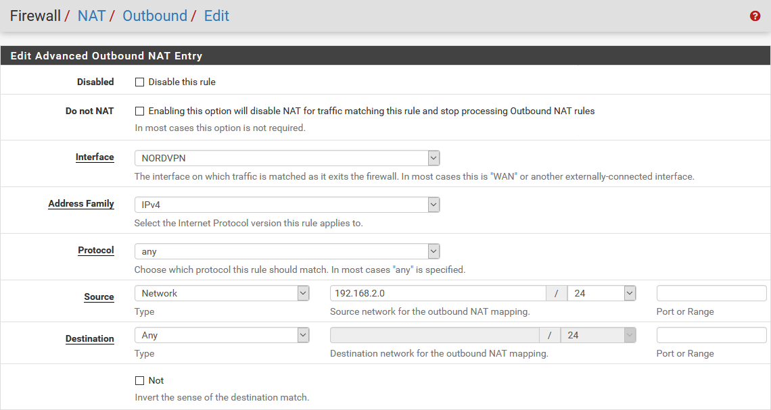Click the underlined Address Family label
This screenshot has width=771, height=410.
tap(81, 204)
